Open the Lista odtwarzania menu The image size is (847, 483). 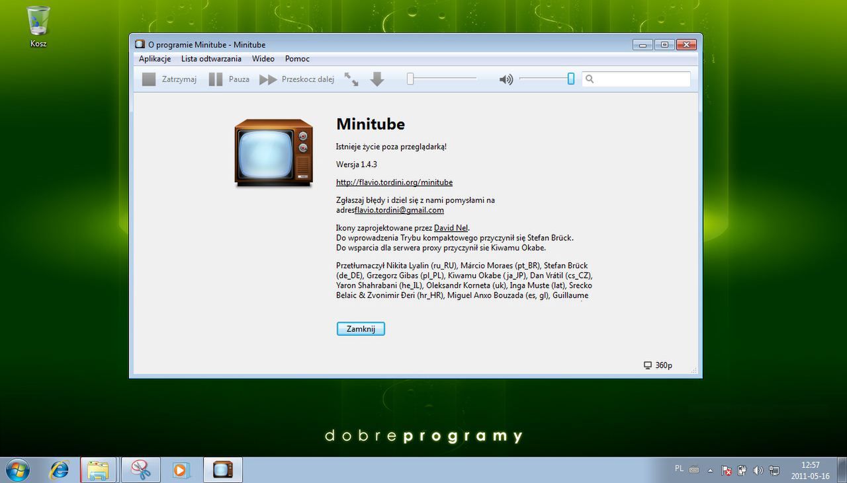211,59
